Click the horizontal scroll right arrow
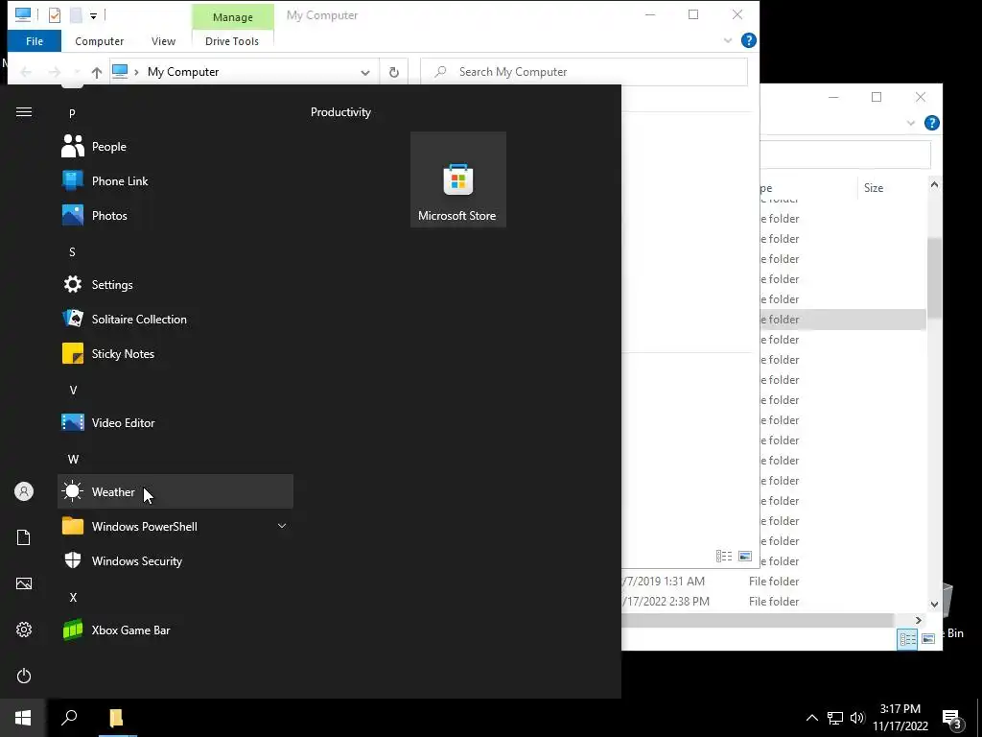The width and height of the screenshot is (982, 737). (x=918, y=621)
